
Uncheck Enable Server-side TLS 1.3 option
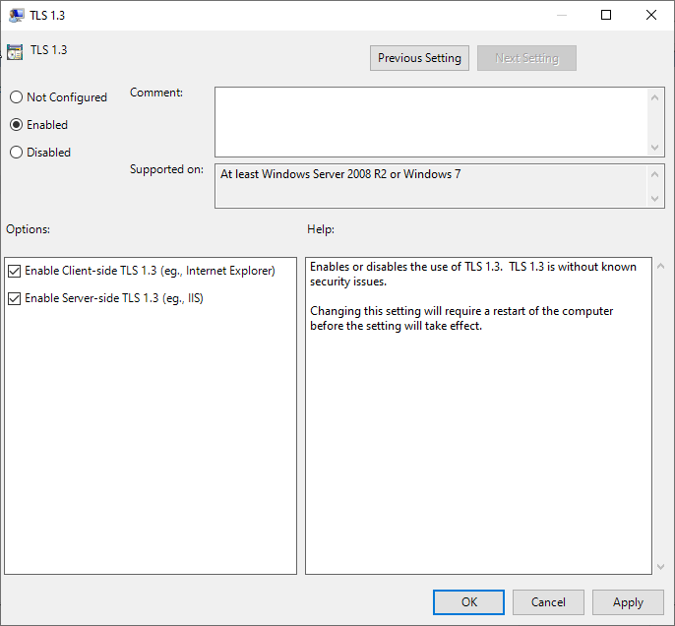pyautogui.click(x=14, y=298)
